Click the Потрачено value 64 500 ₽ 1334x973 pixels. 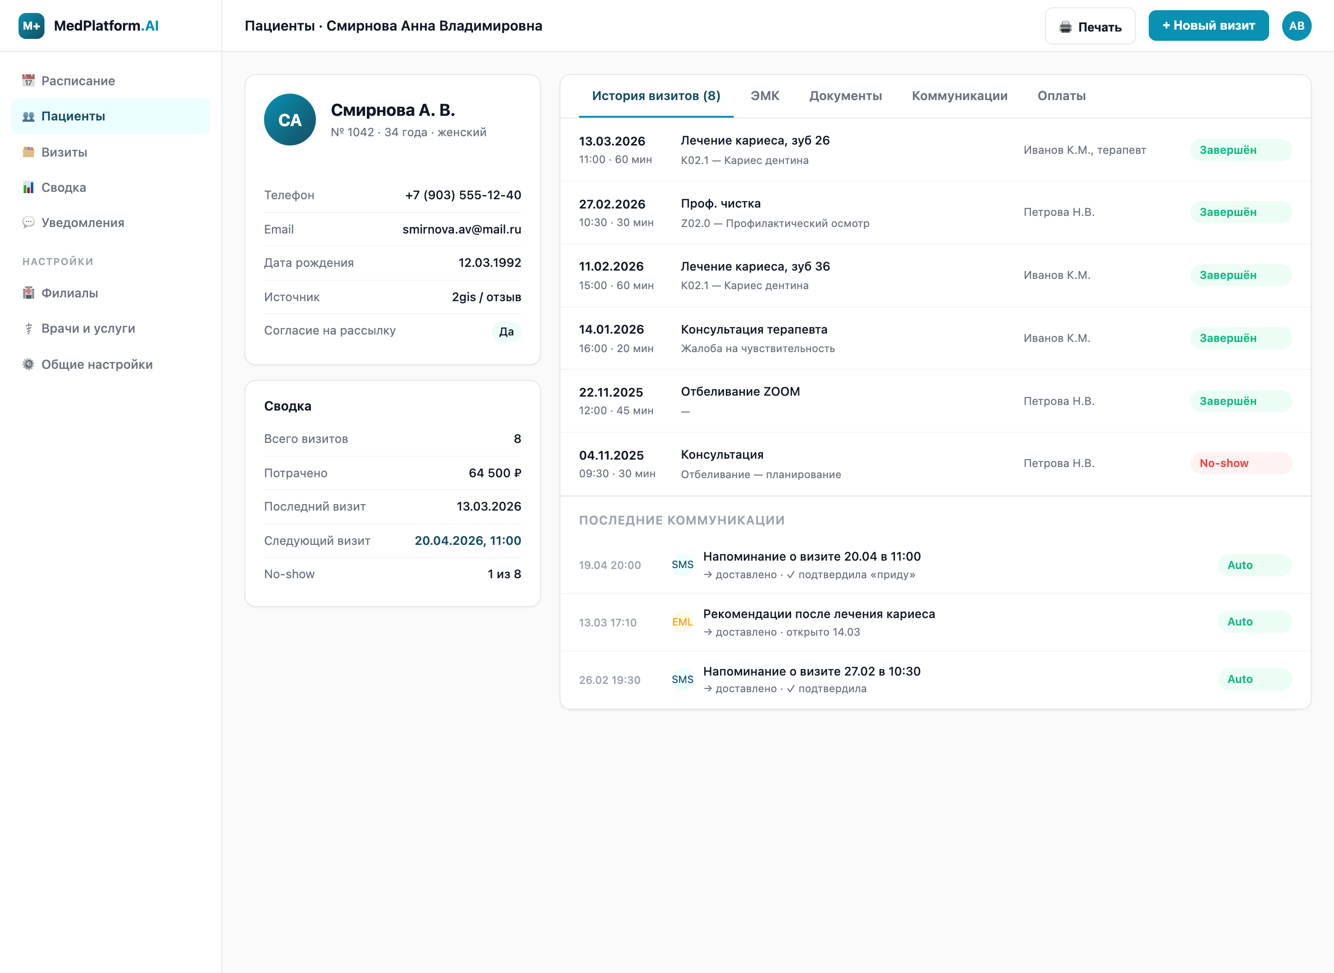(495, 473)
